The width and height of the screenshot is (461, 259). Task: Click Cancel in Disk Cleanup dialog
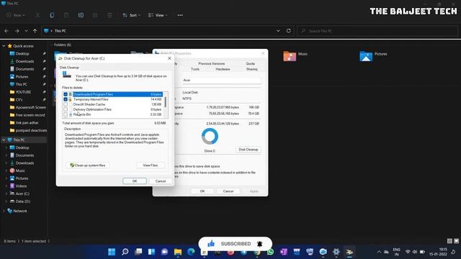pyautogui.click(x=161, y=181)
